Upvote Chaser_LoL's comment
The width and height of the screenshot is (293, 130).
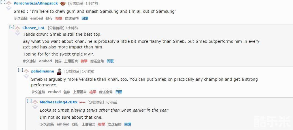[x=18, y=28]
